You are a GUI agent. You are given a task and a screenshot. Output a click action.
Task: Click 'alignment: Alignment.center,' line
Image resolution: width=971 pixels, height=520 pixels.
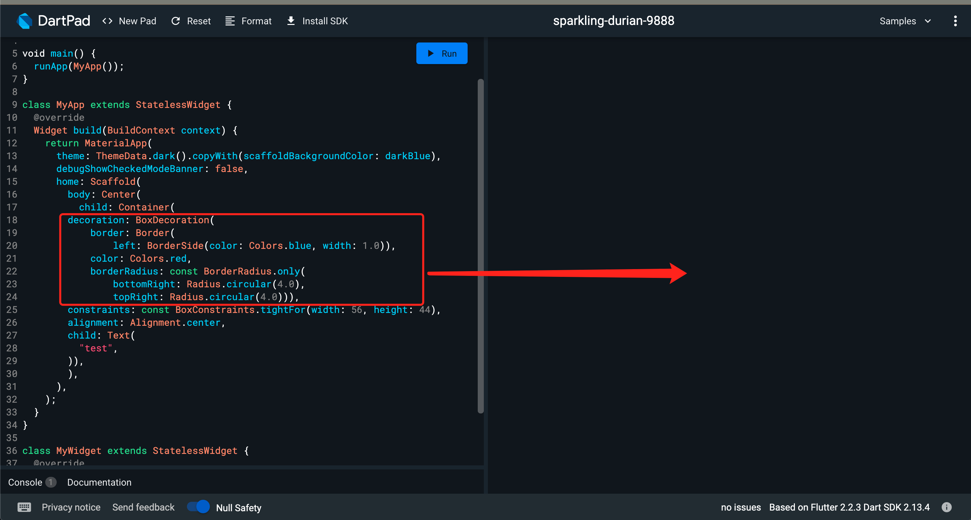tap(146, 322)
